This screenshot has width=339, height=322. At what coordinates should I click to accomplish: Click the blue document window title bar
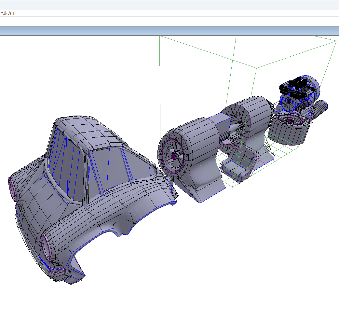click(x=169, y=31)
